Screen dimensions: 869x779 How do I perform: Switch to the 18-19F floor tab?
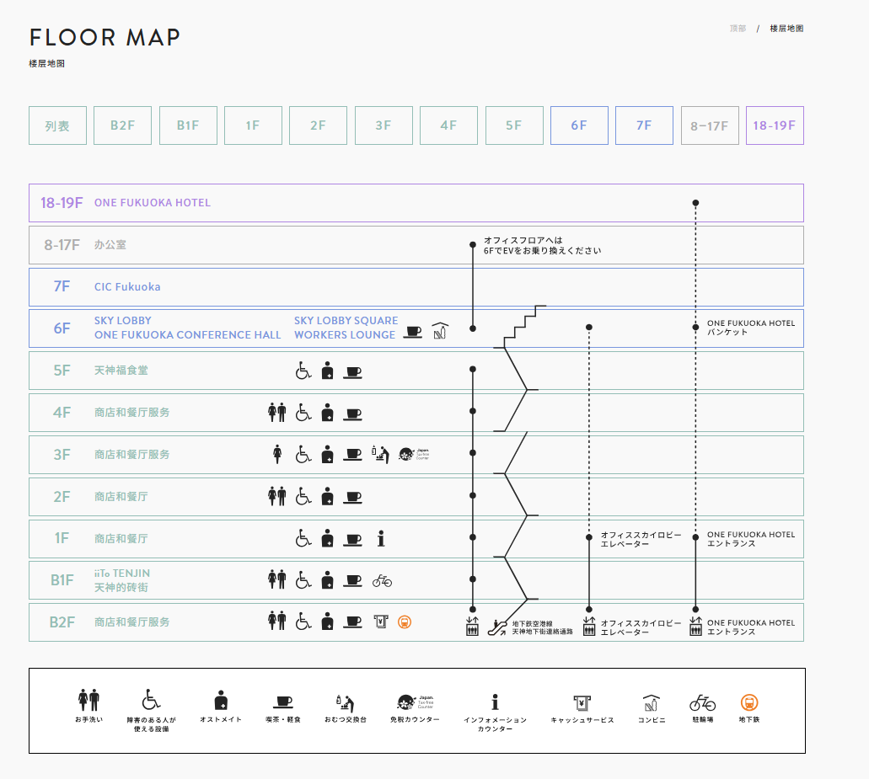[774, 125]
